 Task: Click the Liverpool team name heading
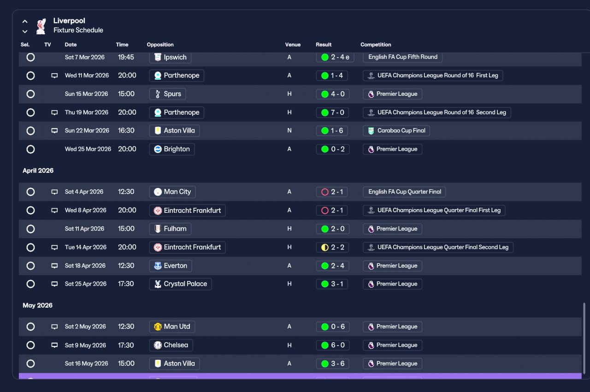click(x=69, y=21)
